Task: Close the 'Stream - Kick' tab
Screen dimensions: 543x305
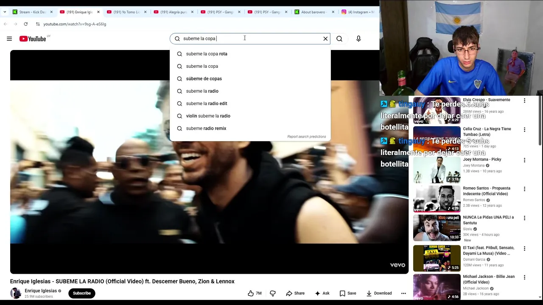Action: click(51, 12)
